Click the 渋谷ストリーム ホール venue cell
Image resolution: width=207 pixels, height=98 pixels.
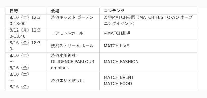(73, 46)
